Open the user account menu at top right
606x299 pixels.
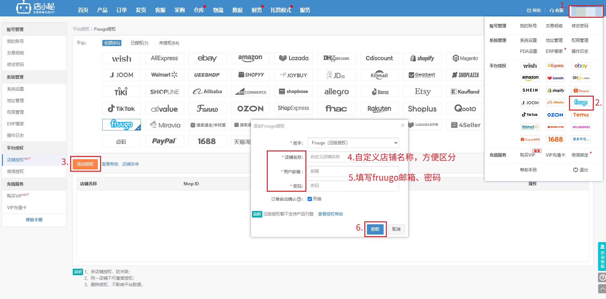pyautogui.click(x=586, y=11)
